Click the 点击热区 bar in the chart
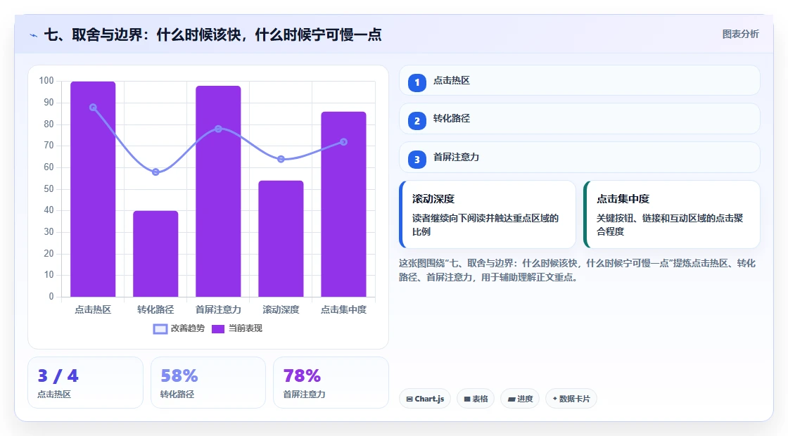The image size is (788, 436). tap(93, 189)
